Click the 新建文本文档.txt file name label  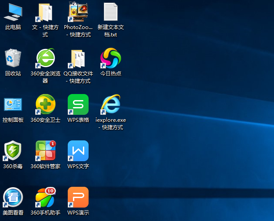(x=110, y=31)
